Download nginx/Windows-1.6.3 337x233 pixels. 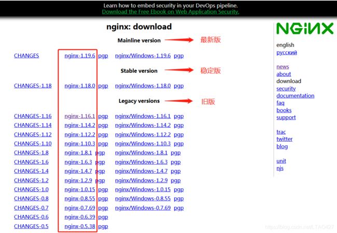click(141, 162)
